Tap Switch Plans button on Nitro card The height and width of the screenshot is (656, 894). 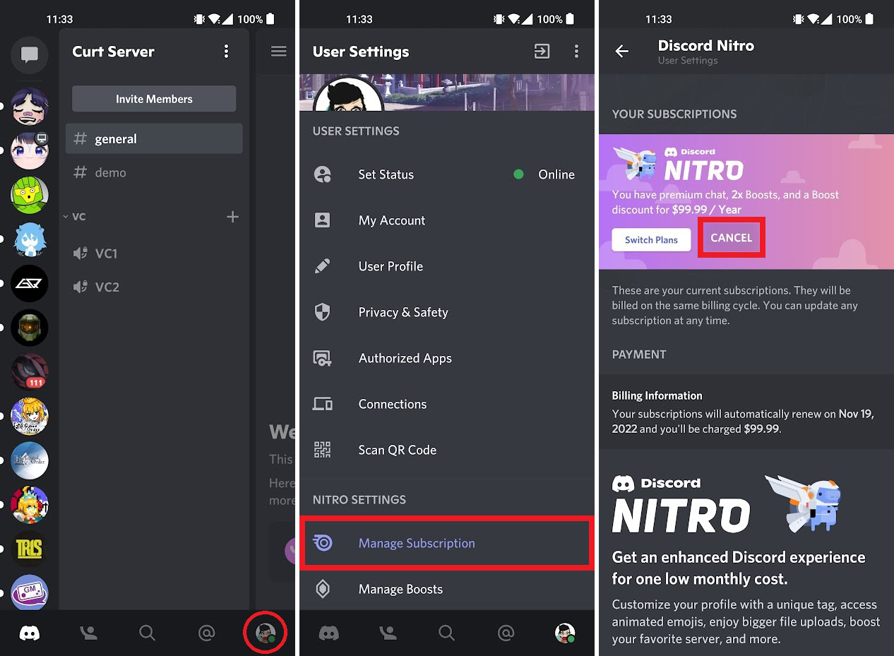pyautogui.click(x=651, y=239)
